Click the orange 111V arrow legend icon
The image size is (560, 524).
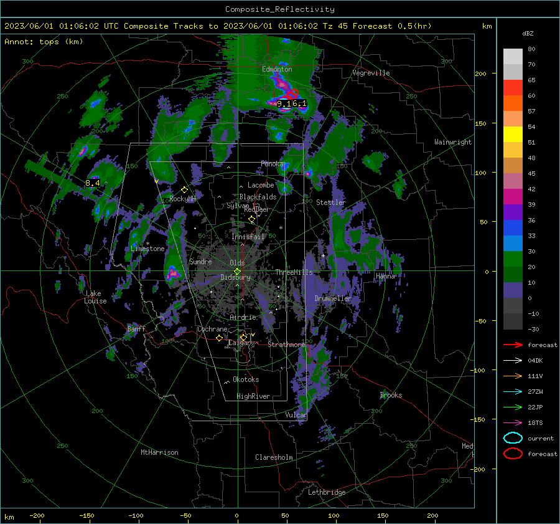pyautogui.click(x=513, y=376)
